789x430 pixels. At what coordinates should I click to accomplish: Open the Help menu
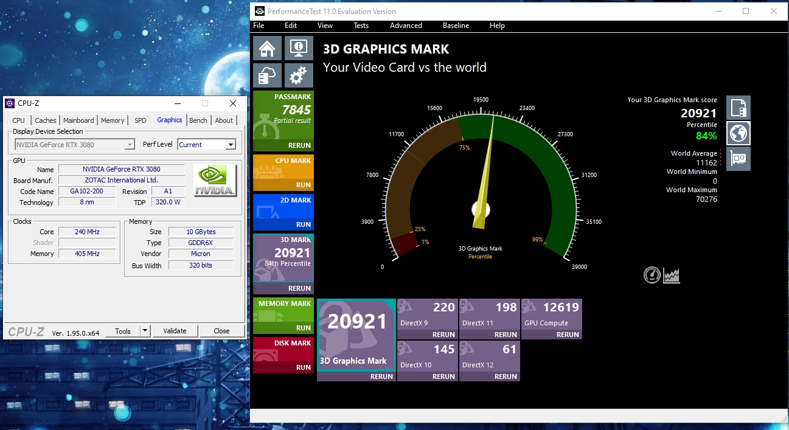(497, 26)
